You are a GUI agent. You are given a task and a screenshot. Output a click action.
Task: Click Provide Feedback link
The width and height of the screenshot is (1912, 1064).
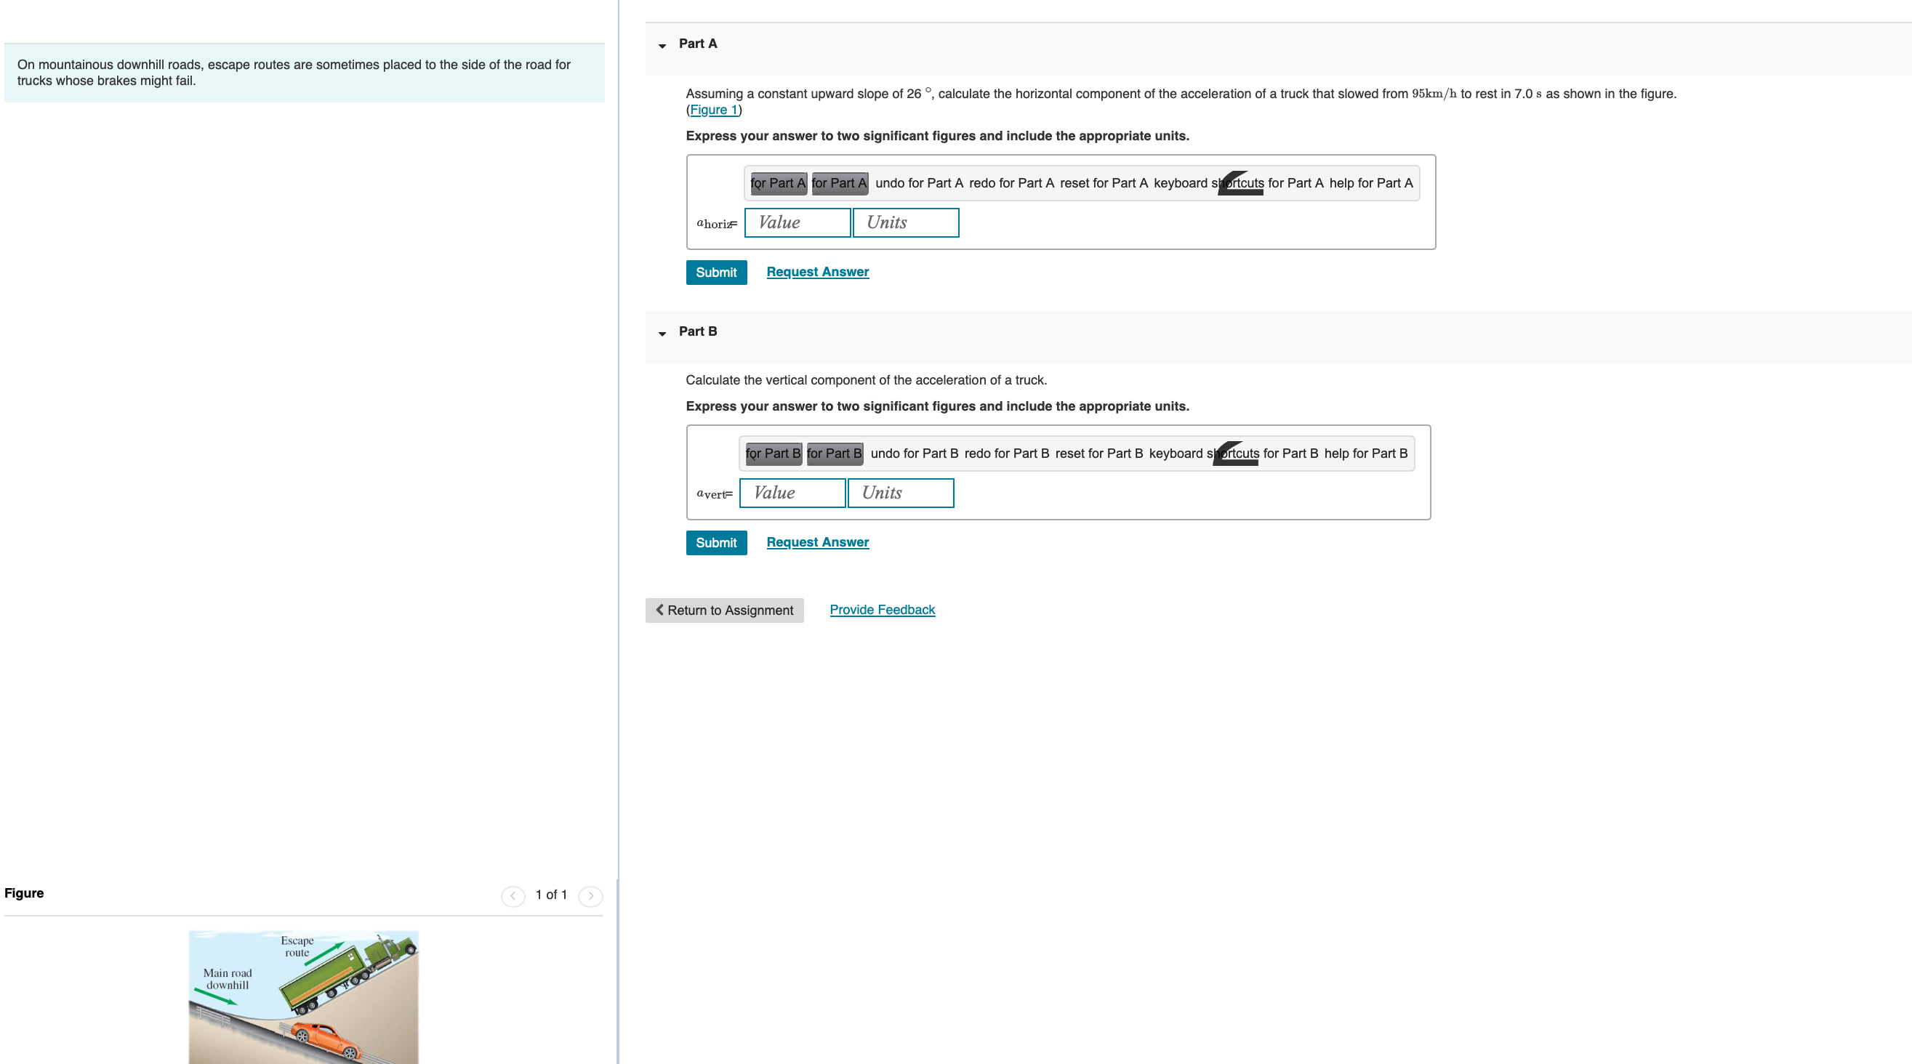tap(882, 608)
